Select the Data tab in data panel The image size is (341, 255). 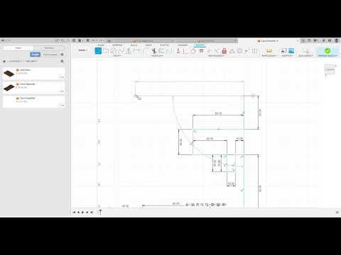(x=18, y=48)
